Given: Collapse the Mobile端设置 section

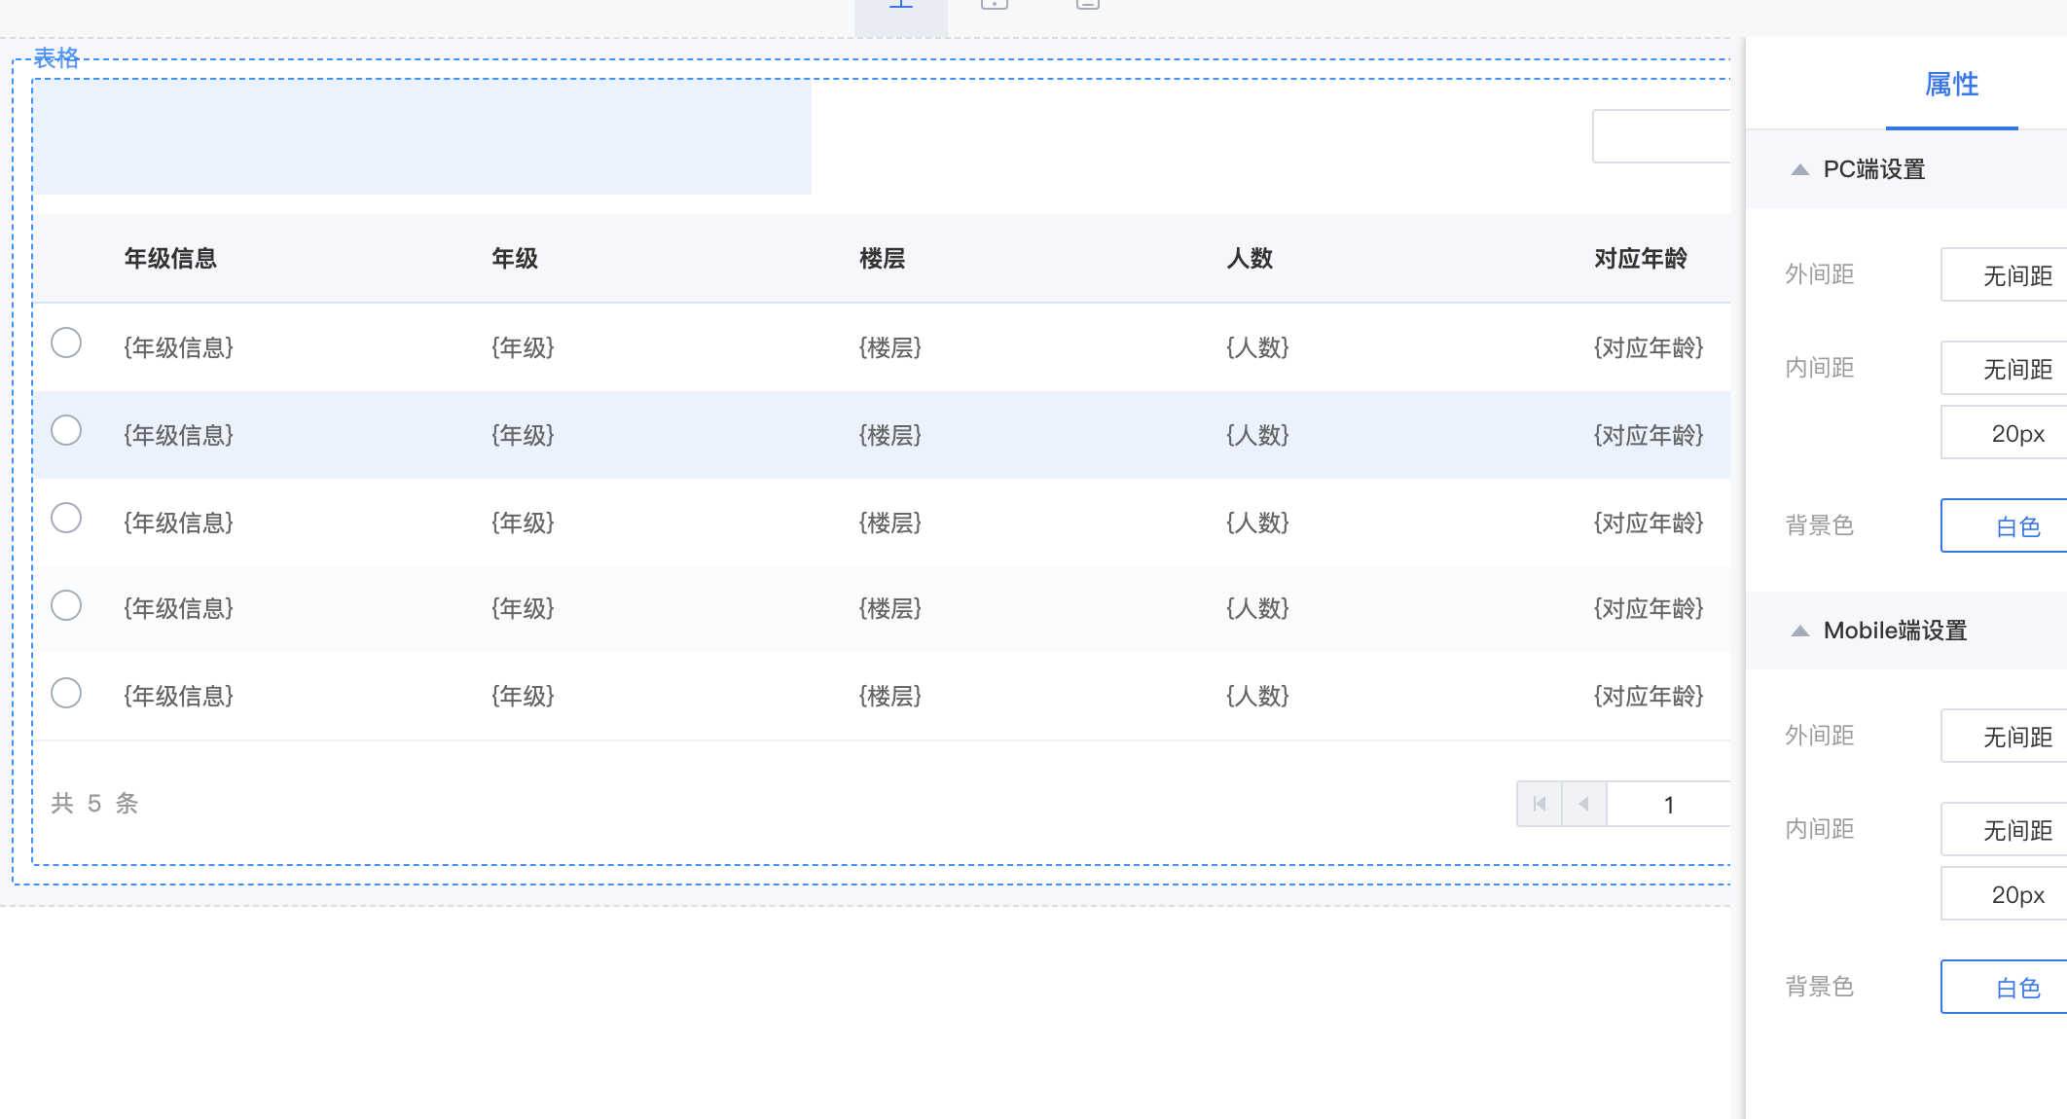Looking at the screenshot, I should pos(1800,631).
